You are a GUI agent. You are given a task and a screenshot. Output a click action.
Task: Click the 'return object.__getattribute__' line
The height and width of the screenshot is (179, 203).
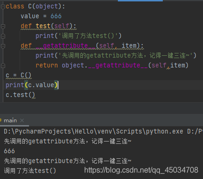pyautogui.click(x=112, y=65)
